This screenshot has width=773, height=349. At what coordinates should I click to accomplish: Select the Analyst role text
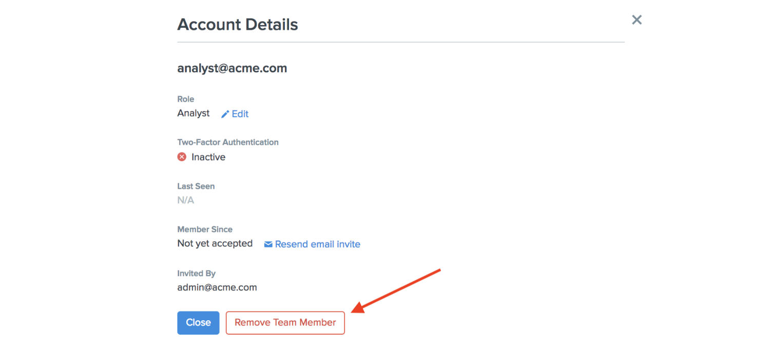(x=194, y=113)
